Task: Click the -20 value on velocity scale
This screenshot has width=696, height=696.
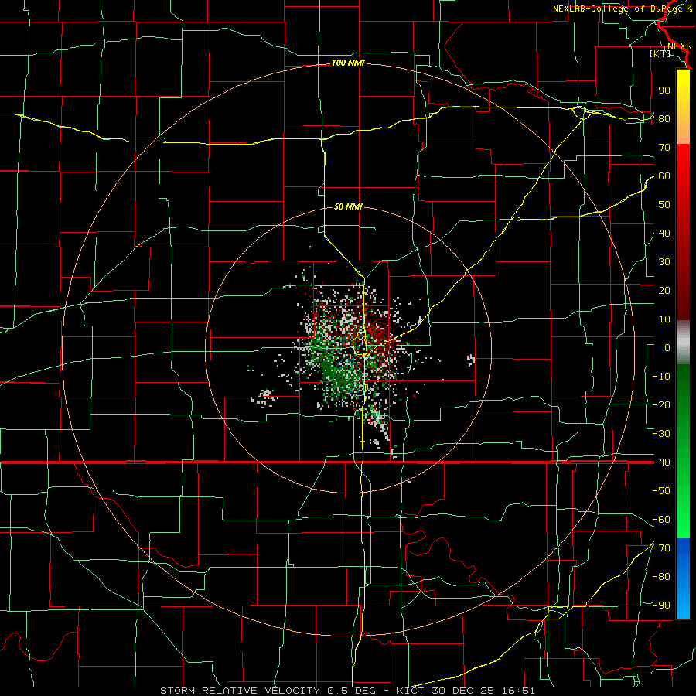Action: click(x=661, y=405)
